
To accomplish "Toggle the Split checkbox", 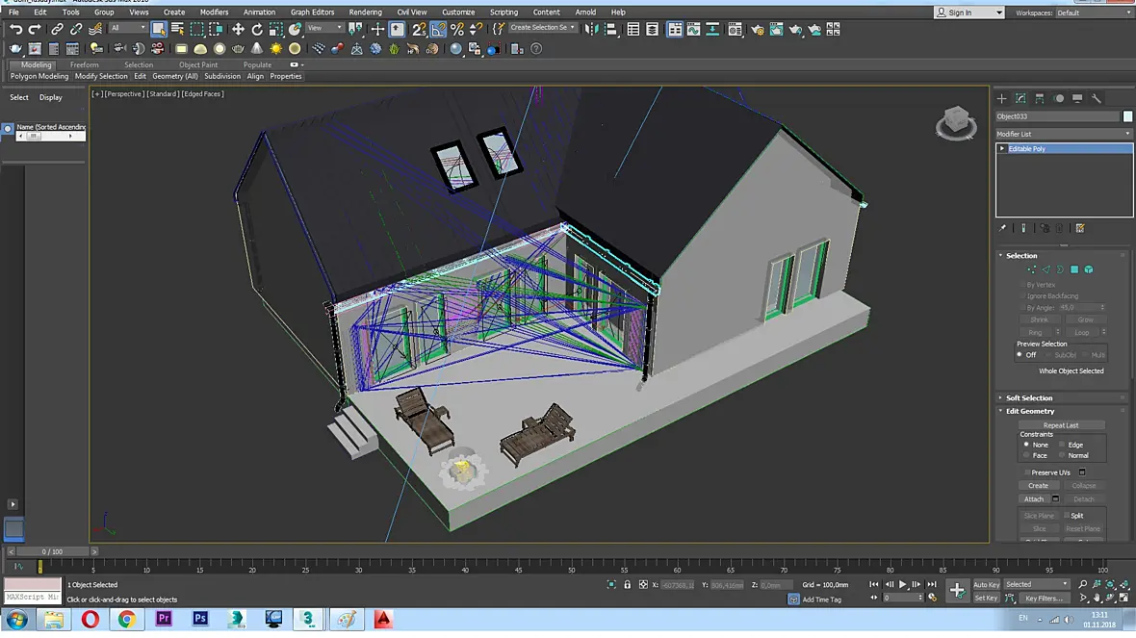I will point(1067,516).
